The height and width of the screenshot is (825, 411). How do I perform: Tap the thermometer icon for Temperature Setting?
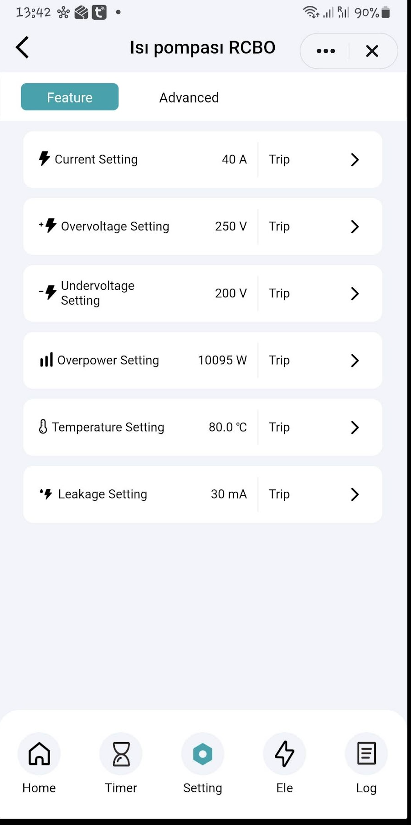coord(43,427)
